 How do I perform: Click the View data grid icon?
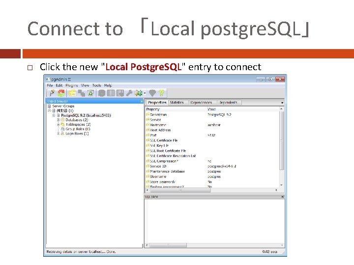click(111, 93)
